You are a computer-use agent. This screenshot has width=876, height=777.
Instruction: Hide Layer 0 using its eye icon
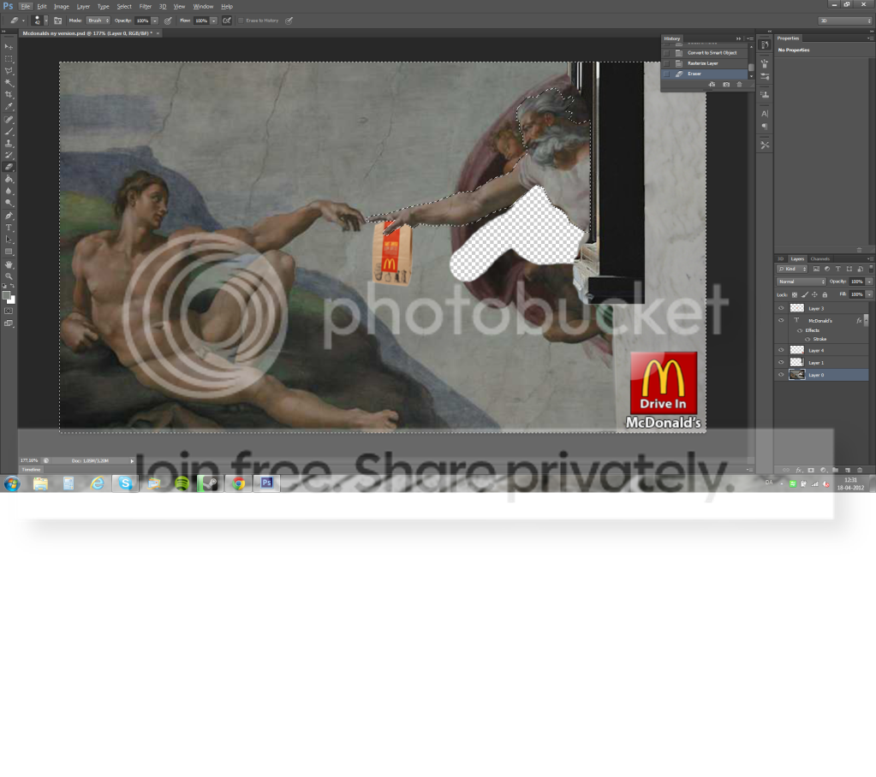pos(781,375)
